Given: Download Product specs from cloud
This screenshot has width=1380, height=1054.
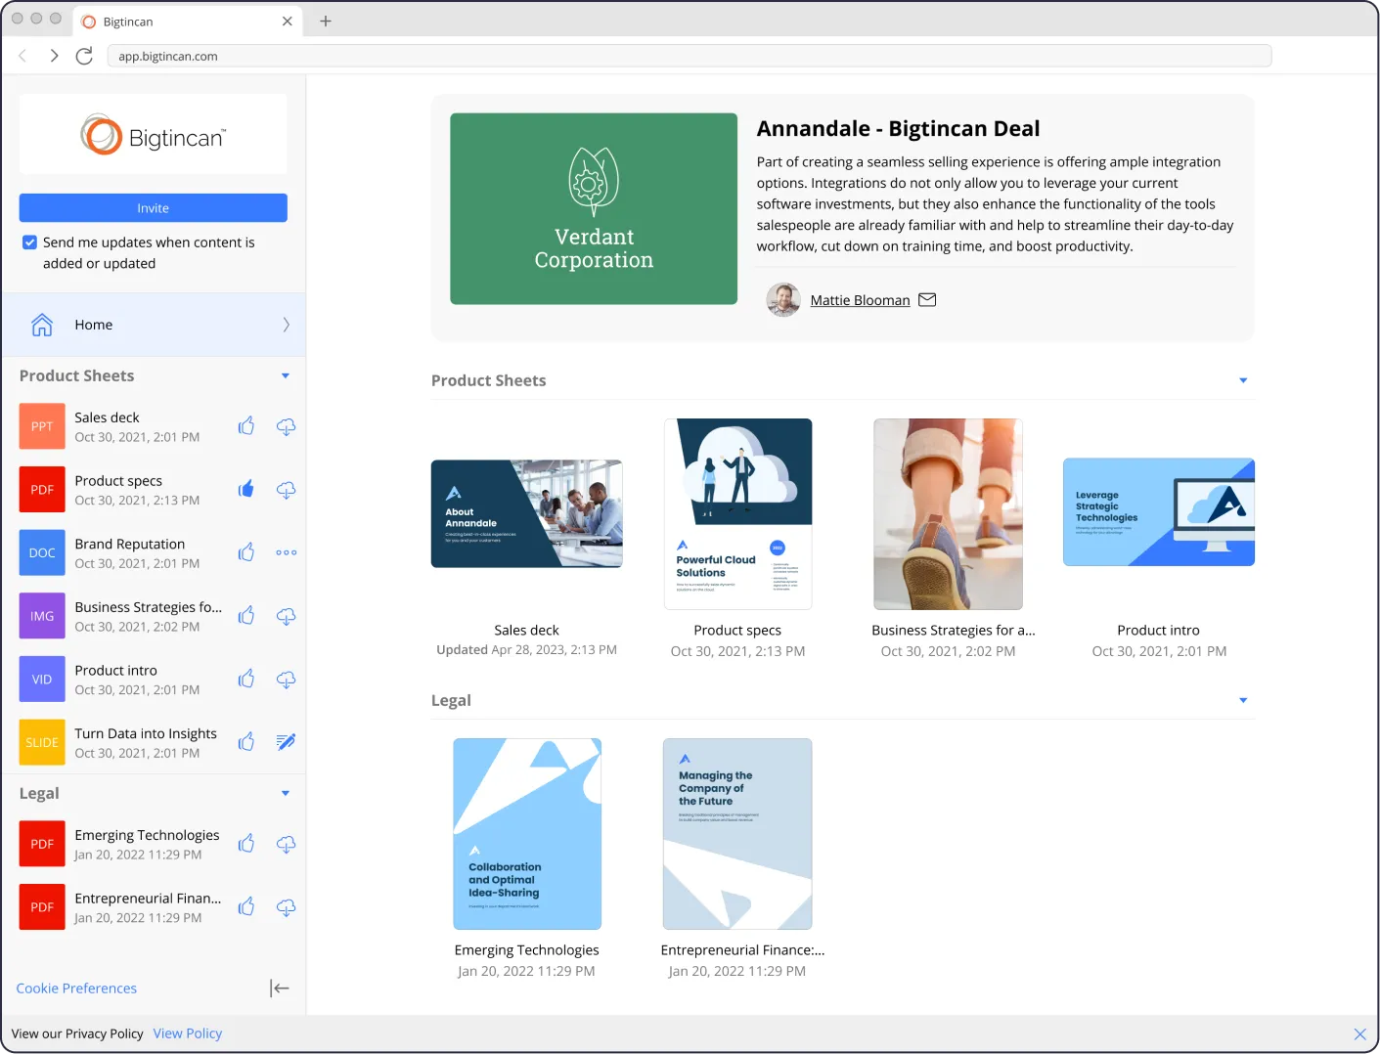Looking at the screenshot, I should [286, 490].
